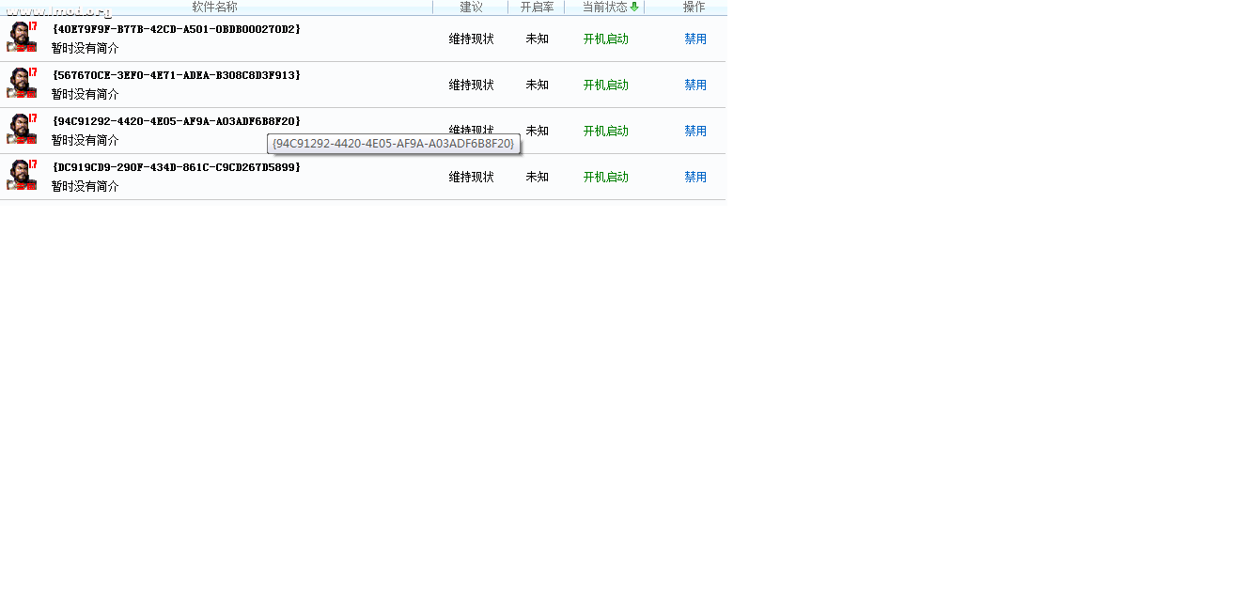This screenshot has width=1233, height=606.
Task: Click the 当前状态 column header
Action: point(604,7)
